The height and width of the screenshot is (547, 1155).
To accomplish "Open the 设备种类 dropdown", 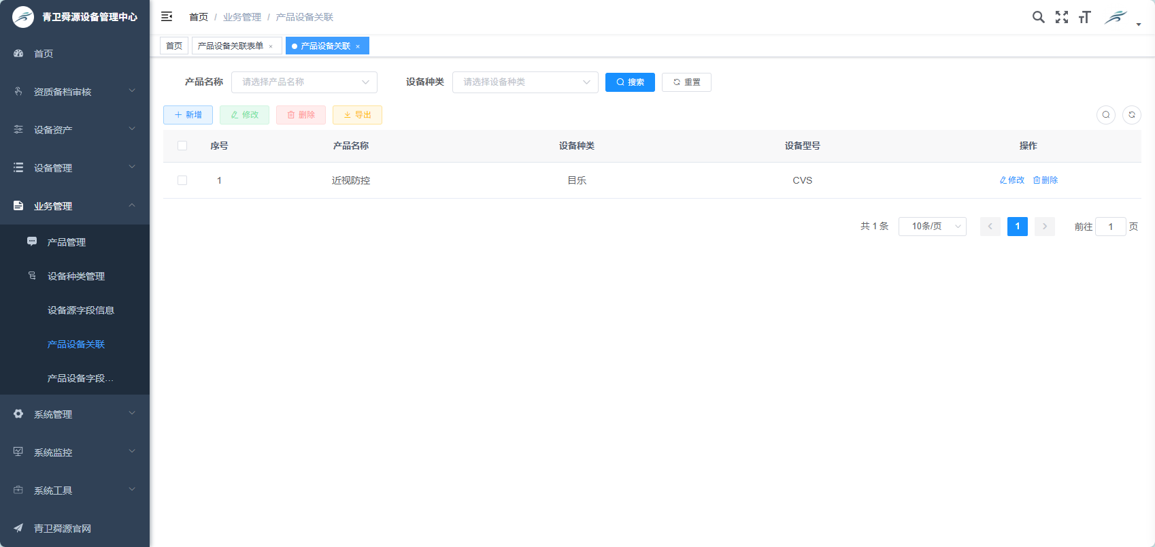I will click(524, 82).
